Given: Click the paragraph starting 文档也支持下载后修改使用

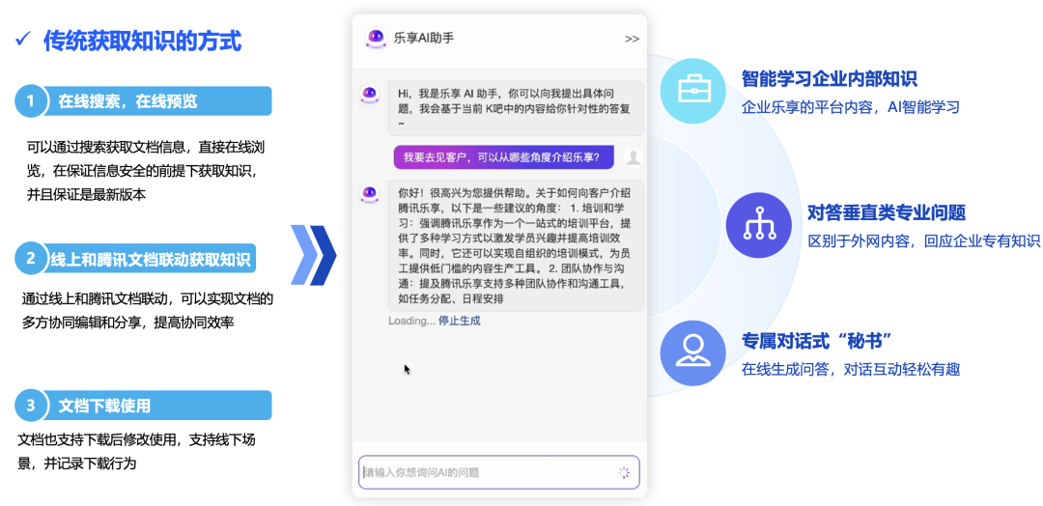Looking at the screenshot, I should point(134,452).
